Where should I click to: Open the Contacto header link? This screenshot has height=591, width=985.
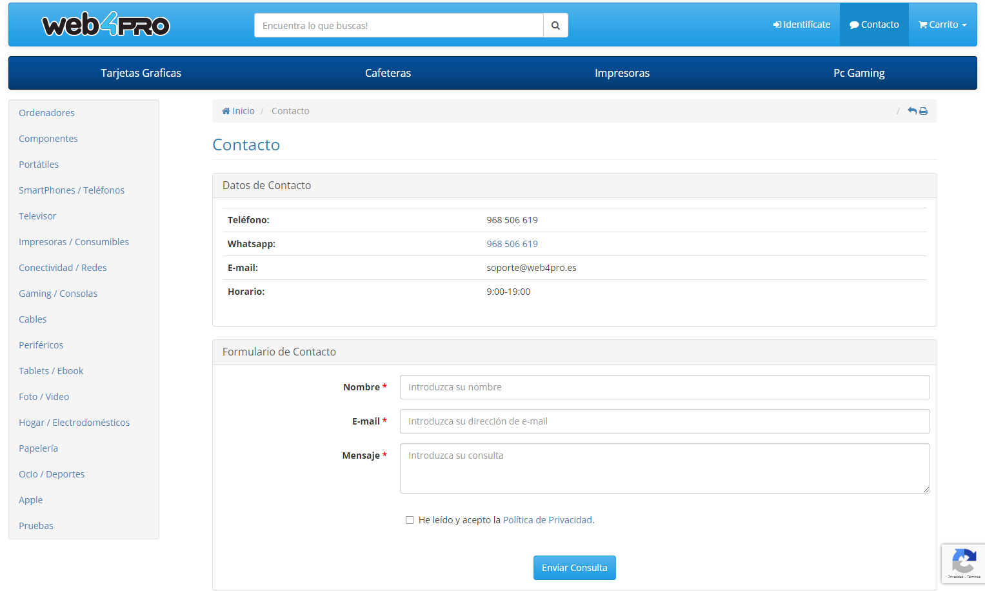(x=874, y=25)
